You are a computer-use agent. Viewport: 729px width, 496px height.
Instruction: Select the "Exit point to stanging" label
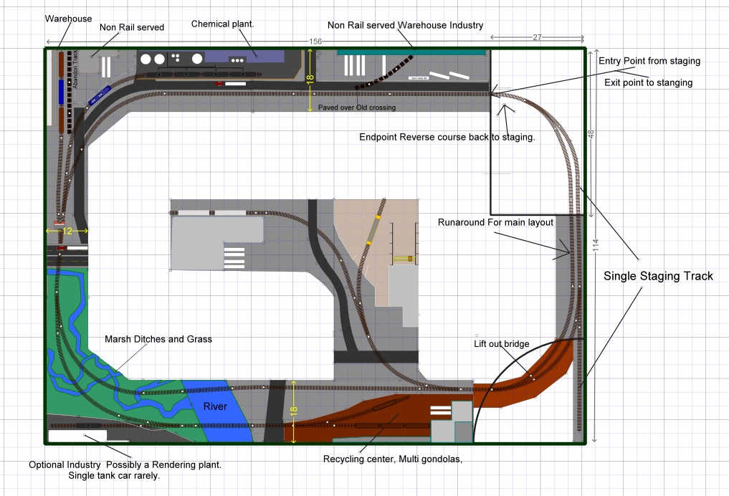[x=649, y=82]
